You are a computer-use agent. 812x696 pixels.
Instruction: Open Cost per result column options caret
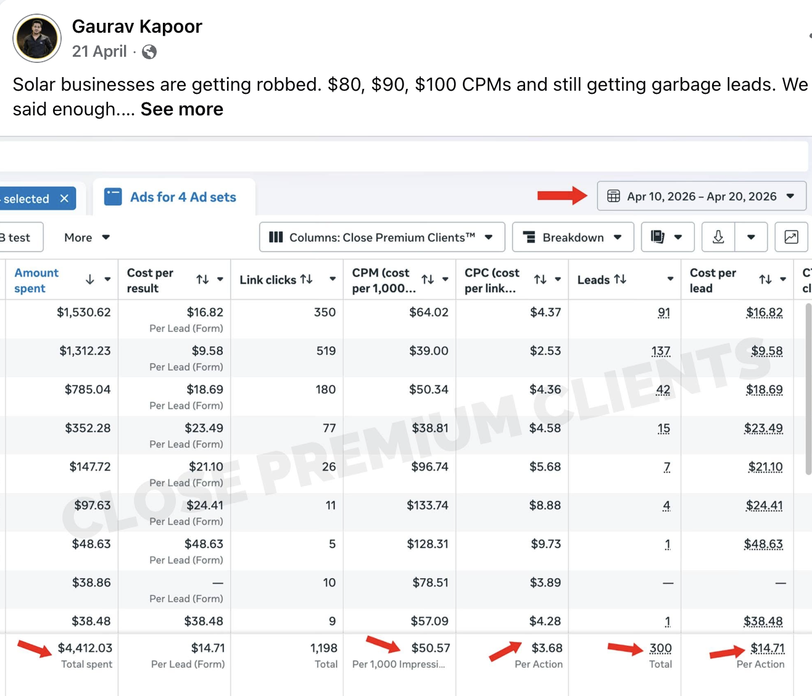(220, 280)
